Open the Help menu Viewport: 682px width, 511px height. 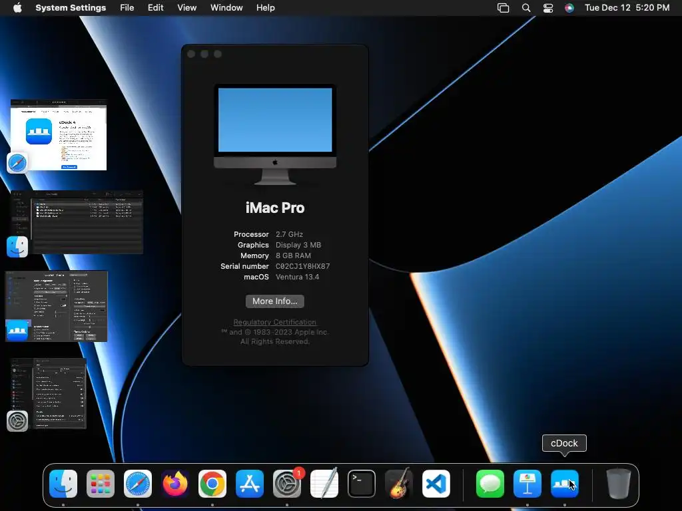265,8
